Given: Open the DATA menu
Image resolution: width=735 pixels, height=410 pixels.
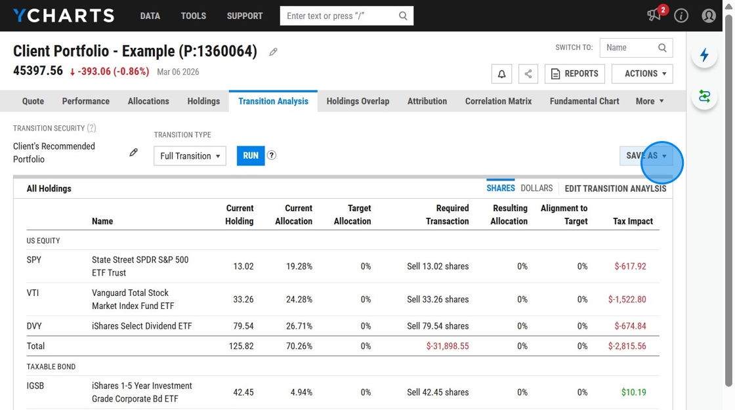Looking at the screenshot, I should 150,16.
